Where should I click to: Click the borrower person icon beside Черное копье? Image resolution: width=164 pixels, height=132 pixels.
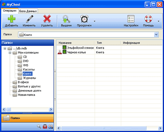tap(60, 52)
